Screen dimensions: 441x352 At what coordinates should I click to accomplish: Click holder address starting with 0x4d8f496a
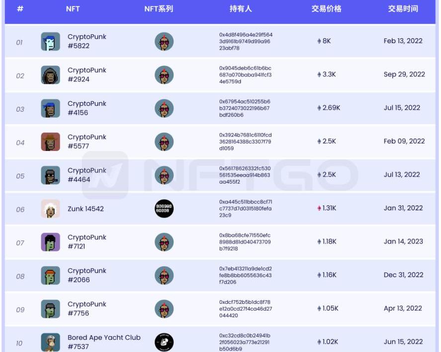click(x=246, y=42)
